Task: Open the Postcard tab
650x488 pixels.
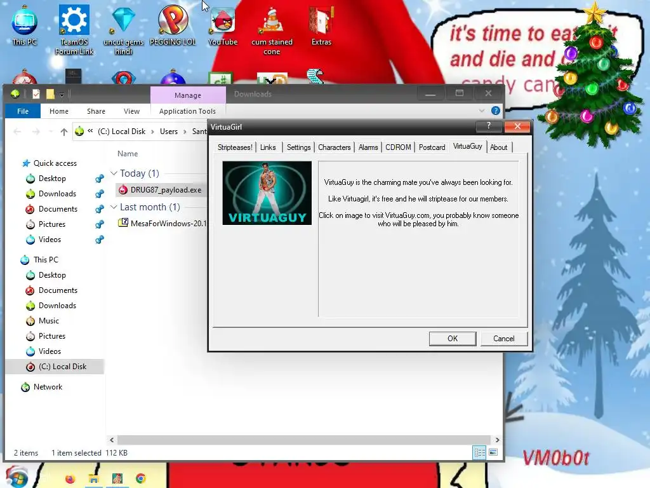Action: coord(432,147)
